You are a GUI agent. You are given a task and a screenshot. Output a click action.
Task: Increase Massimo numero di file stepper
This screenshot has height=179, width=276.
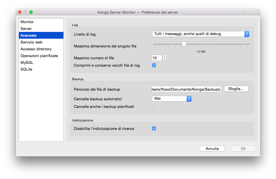[x=165, y=57]
